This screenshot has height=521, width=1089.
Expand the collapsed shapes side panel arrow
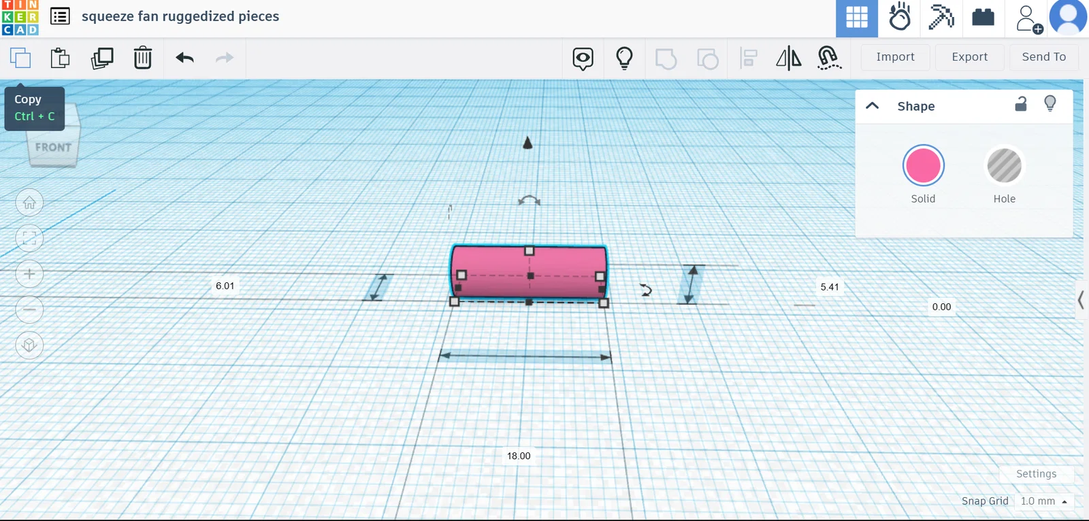coord(1081,300)
